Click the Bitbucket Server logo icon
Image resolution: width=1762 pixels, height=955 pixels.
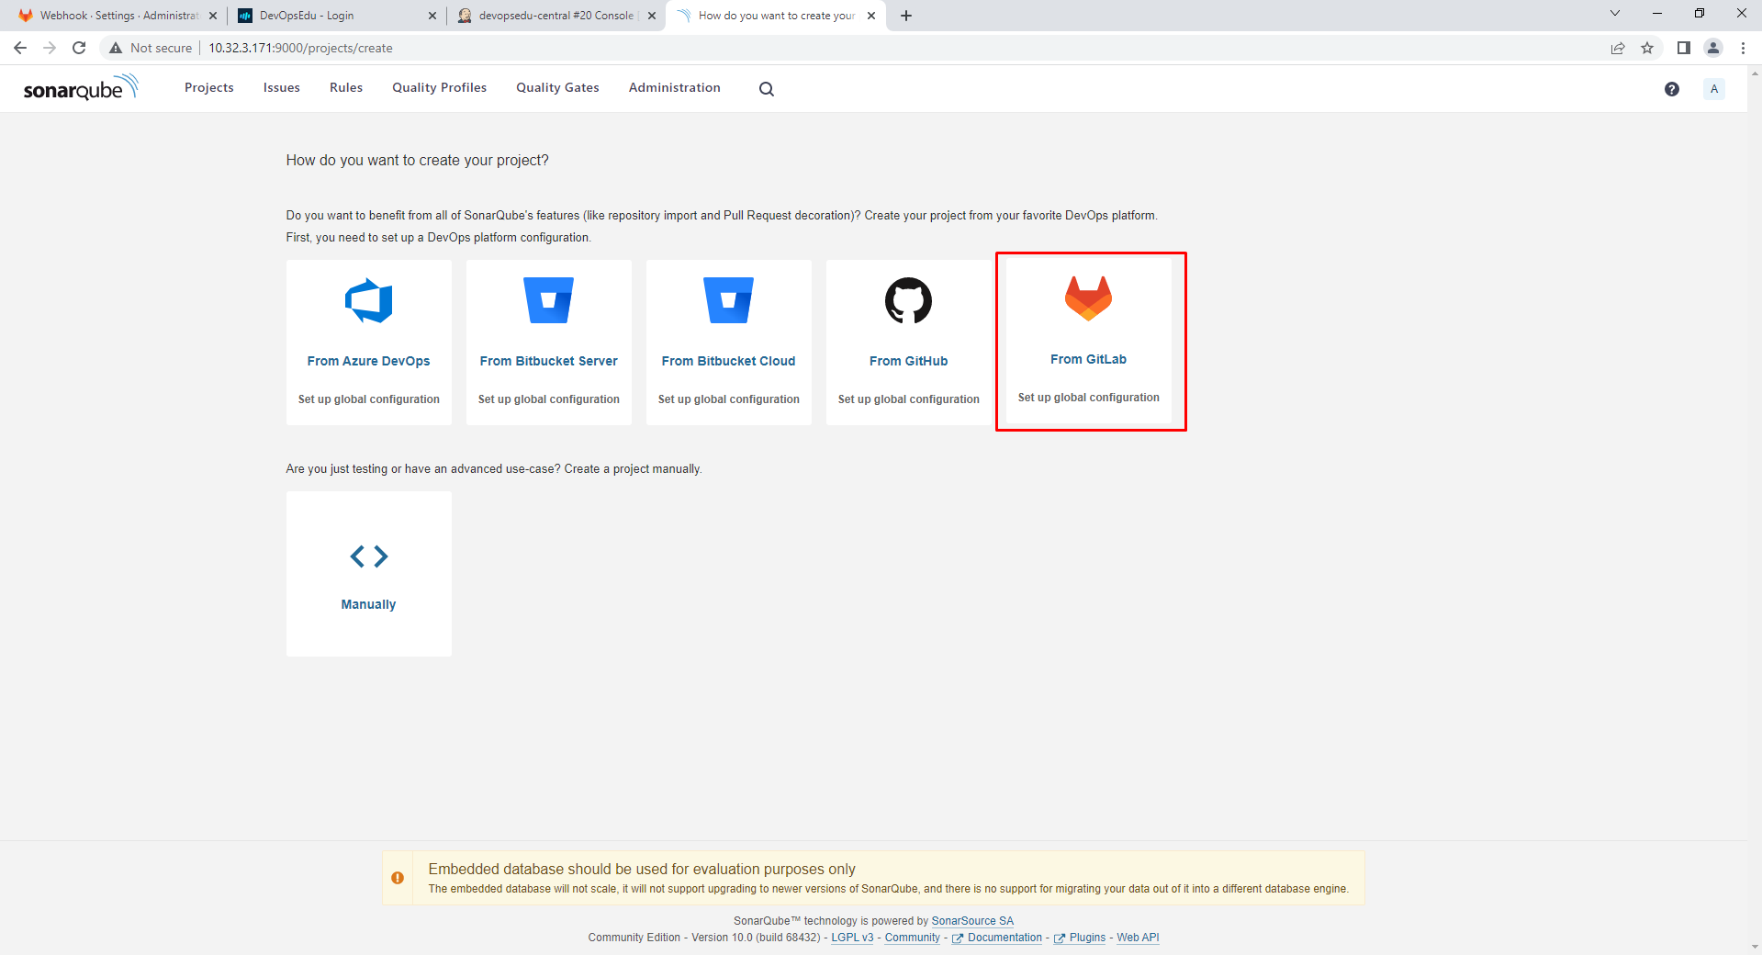549,300
